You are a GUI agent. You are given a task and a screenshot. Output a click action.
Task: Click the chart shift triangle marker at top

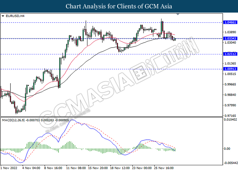pos(178,14)
